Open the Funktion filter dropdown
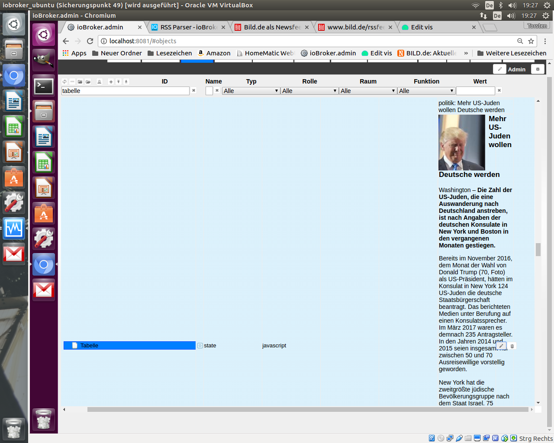The image size is (554, 443). [426, 91]
